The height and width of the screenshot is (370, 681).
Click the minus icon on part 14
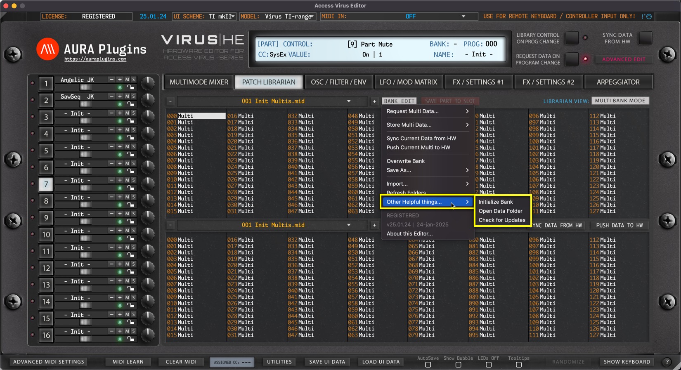coord(111,298)
